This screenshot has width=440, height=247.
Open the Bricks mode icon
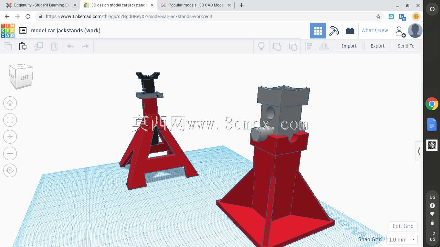coord(350,31)
